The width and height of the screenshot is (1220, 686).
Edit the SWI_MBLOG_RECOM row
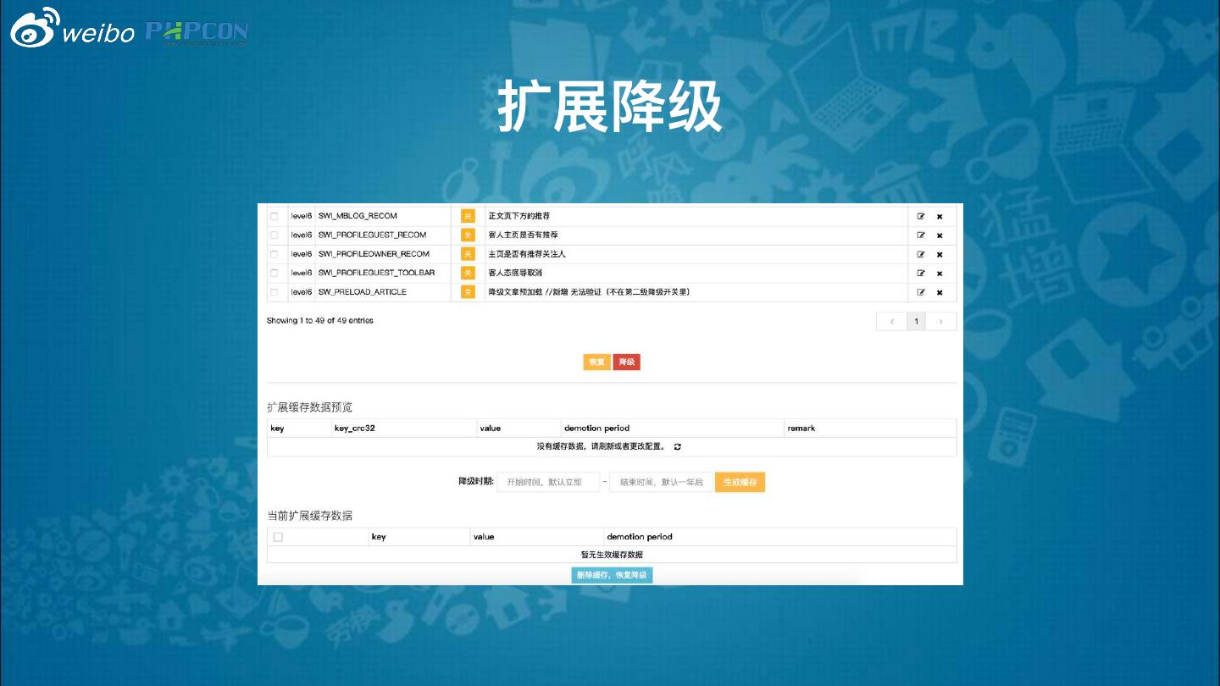[921, 216]
